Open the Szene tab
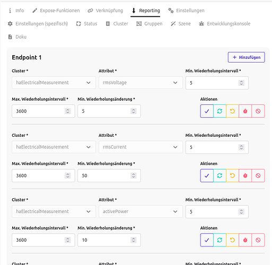 (181, 24)
